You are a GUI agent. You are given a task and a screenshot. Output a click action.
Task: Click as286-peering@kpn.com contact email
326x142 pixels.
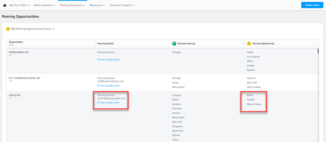(110, 81)
